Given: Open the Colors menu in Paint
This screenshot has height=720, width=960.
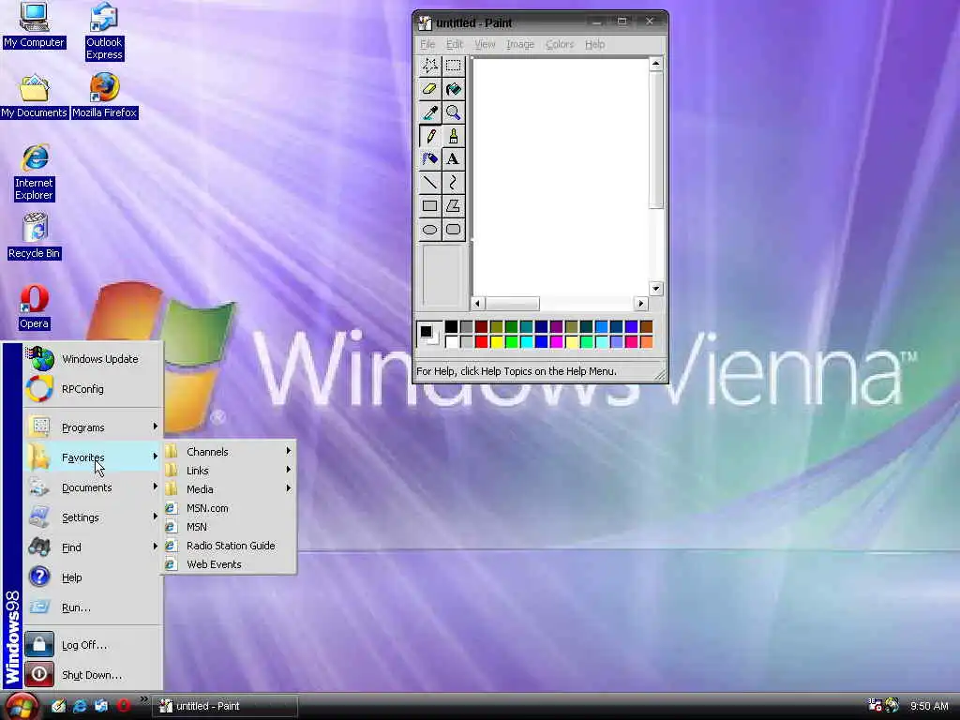Looking at the screenshot, I should pos(560,44).
